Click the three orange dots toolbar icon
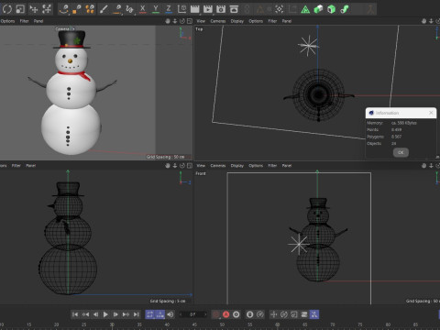The height and width of the screenshot is (330, 440). pyautogui.click(x=90, y=9)
